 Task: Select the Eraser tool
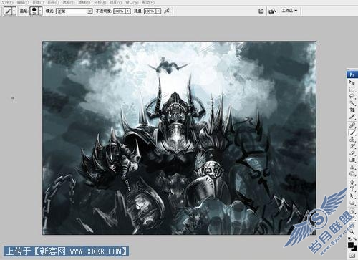click(352, 153)
